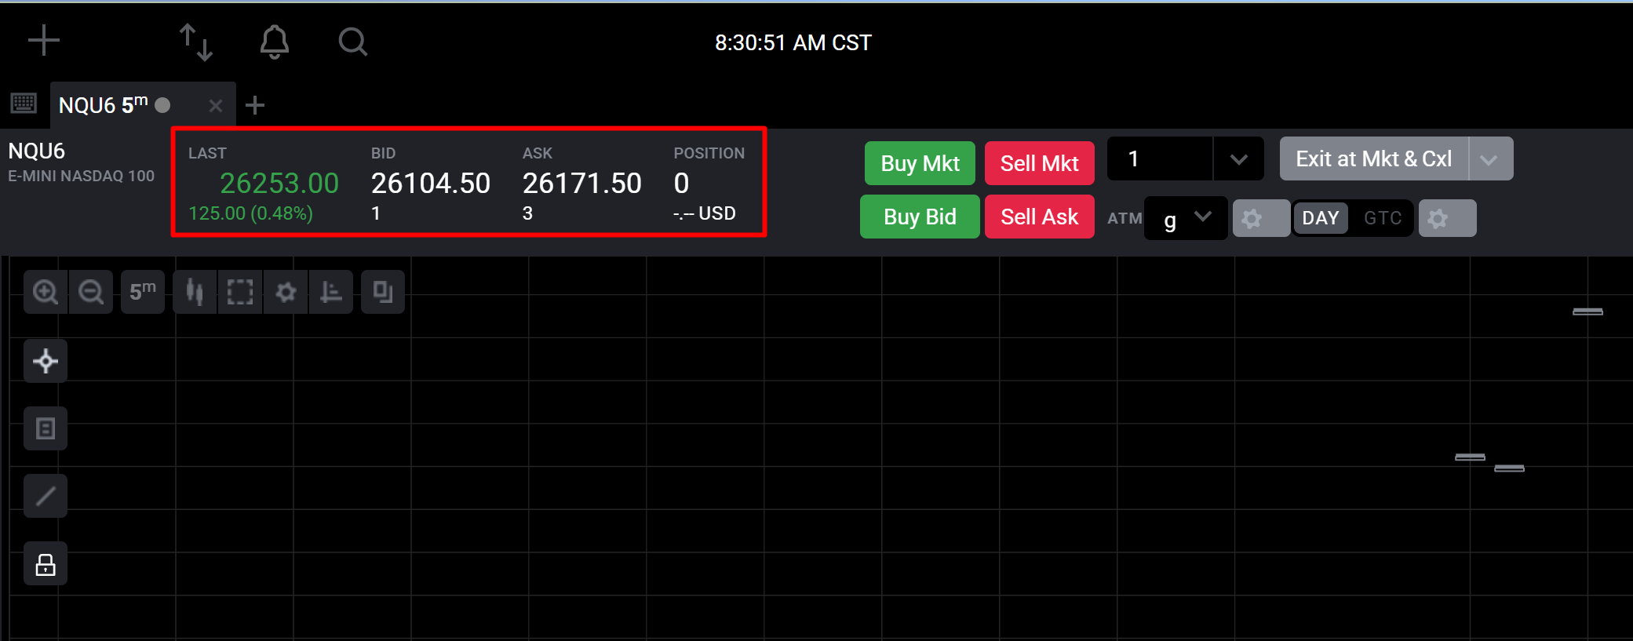
Task: Select the zoom-in tool on the chart
Action: pyautogui.click(x=45, y=291)
